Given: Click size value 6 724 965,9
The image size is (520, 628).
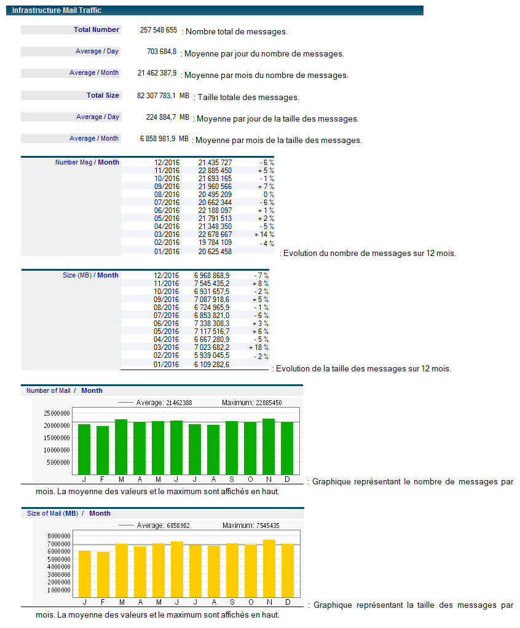Looking at the screenshot, I should click(x=211, y=308).
